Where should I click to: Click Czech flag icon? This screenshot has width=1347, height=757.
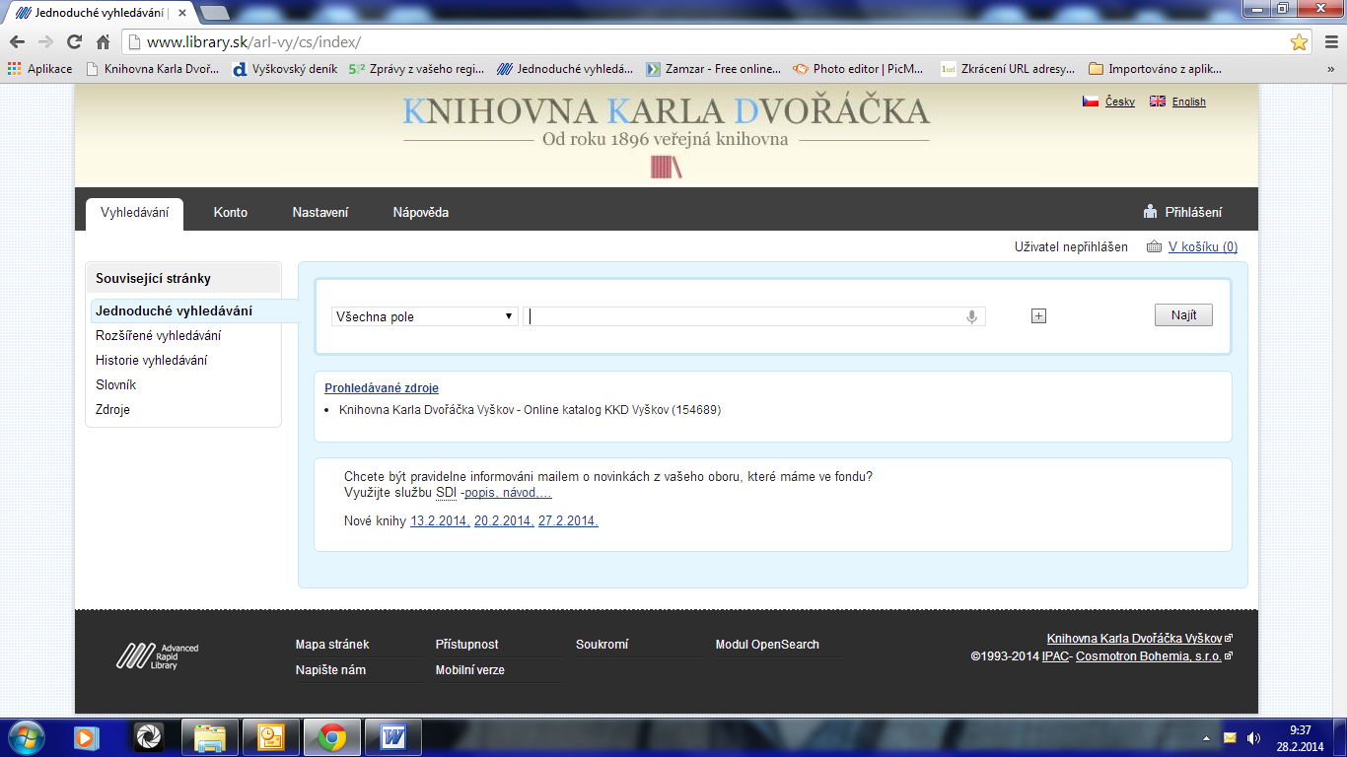click(x=1091, y=102)
